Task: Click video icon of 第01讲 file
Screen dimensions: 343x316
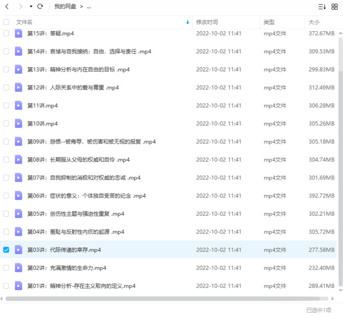Action: pyautogui.click(x=18, y=286)
